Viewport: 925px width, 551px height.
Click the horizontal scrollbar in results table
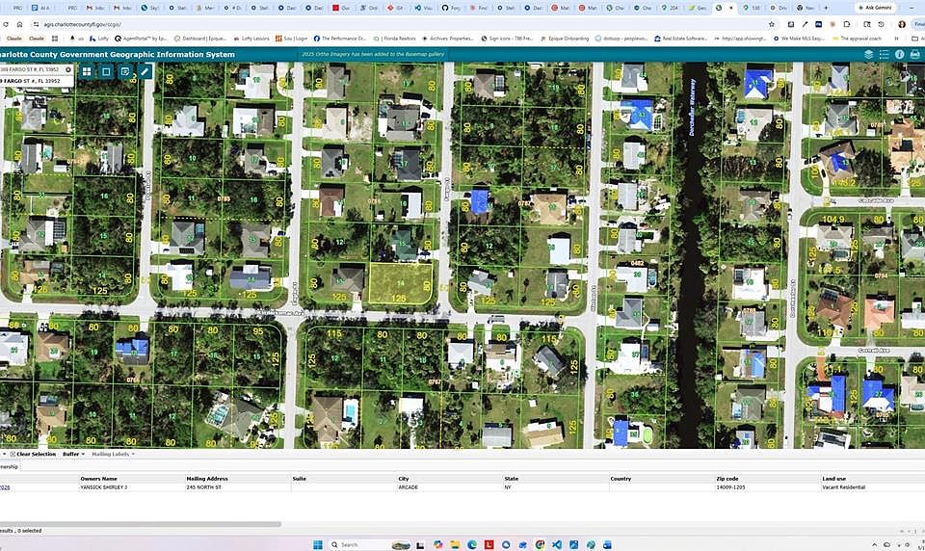[141, 524]
